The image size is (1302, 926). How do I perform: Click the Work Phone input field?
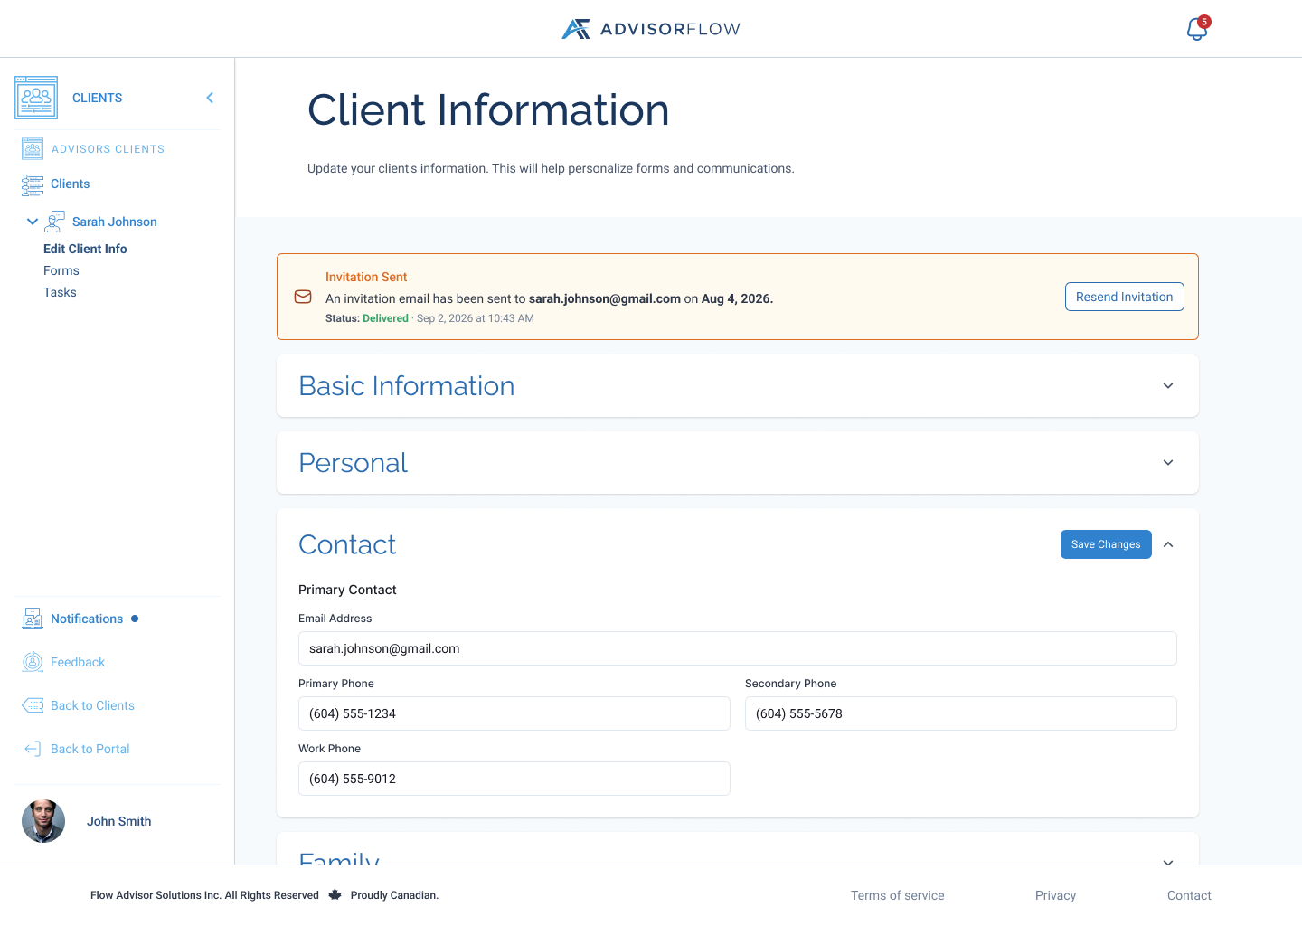tap(514, 779)
